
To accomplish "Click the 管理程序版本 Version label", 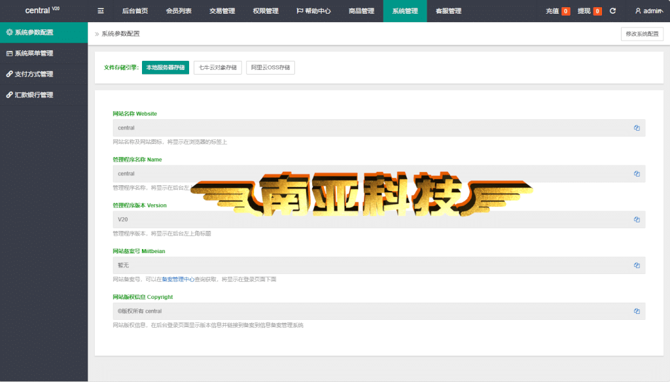I will 140,205.
